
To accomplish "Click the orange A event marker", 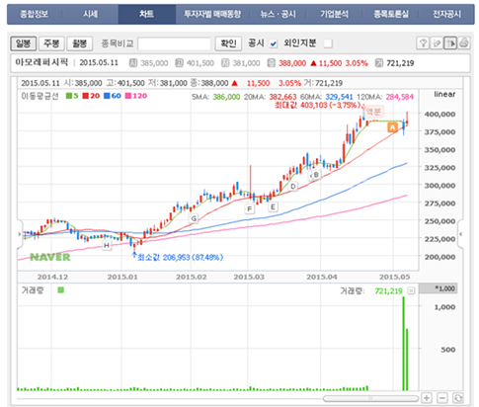I will (392, 127).
